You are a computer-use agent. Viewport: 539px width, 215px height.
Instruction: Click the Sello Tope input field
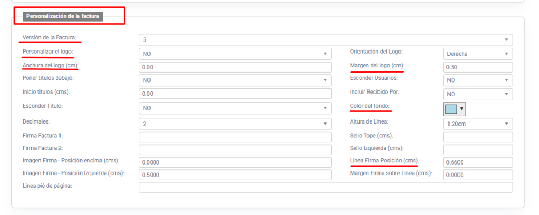click(477, 137)
